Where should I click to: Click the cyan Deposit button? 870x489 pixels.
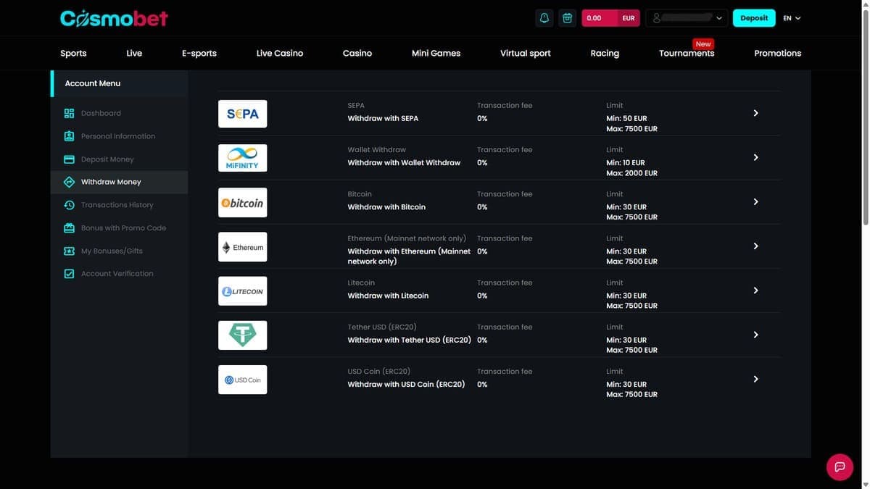tap(754, 18)
